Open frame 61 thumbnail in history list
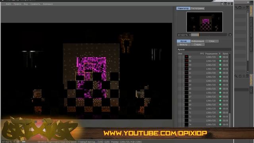 point(187,73)
